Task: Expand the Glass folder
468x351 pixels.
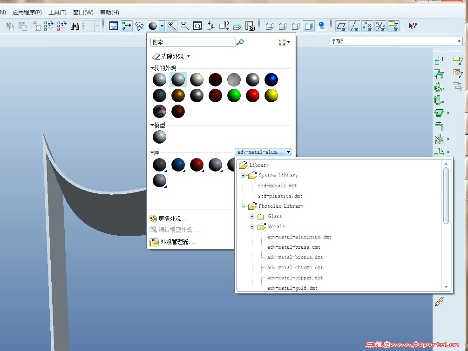Action: (252, 216)
